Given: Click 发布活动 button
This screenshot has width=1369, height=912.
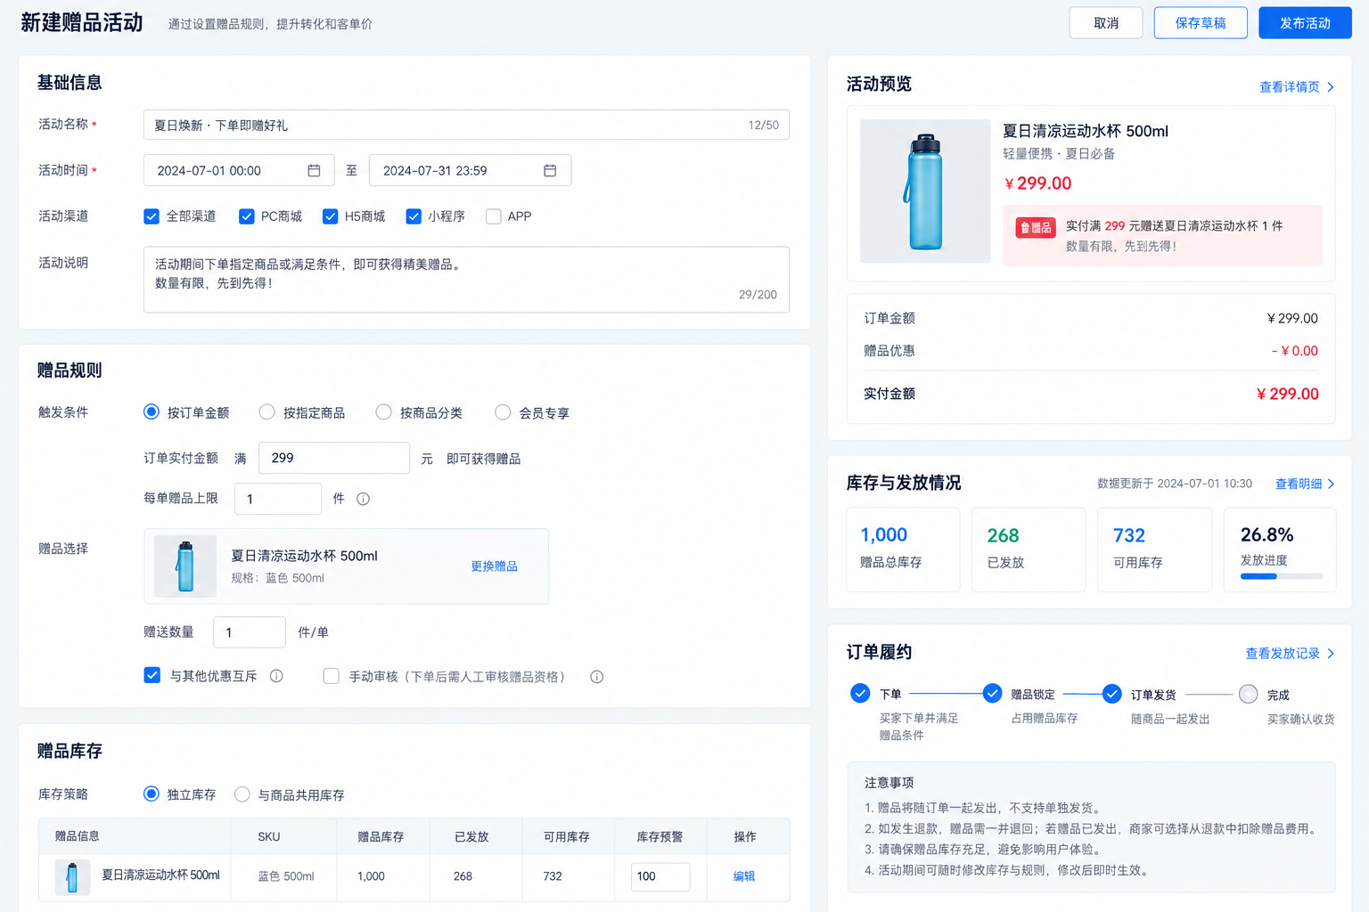Looking at the screenshot, I should pos(1305,23).
